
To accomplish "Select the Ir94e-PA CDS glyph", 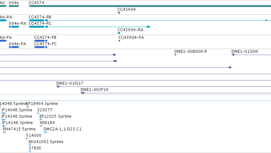I will [x=14, y=47].
